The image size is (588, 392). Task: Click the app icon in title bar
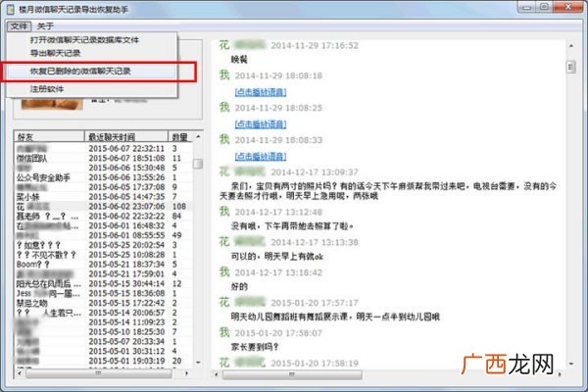[11, 9]
